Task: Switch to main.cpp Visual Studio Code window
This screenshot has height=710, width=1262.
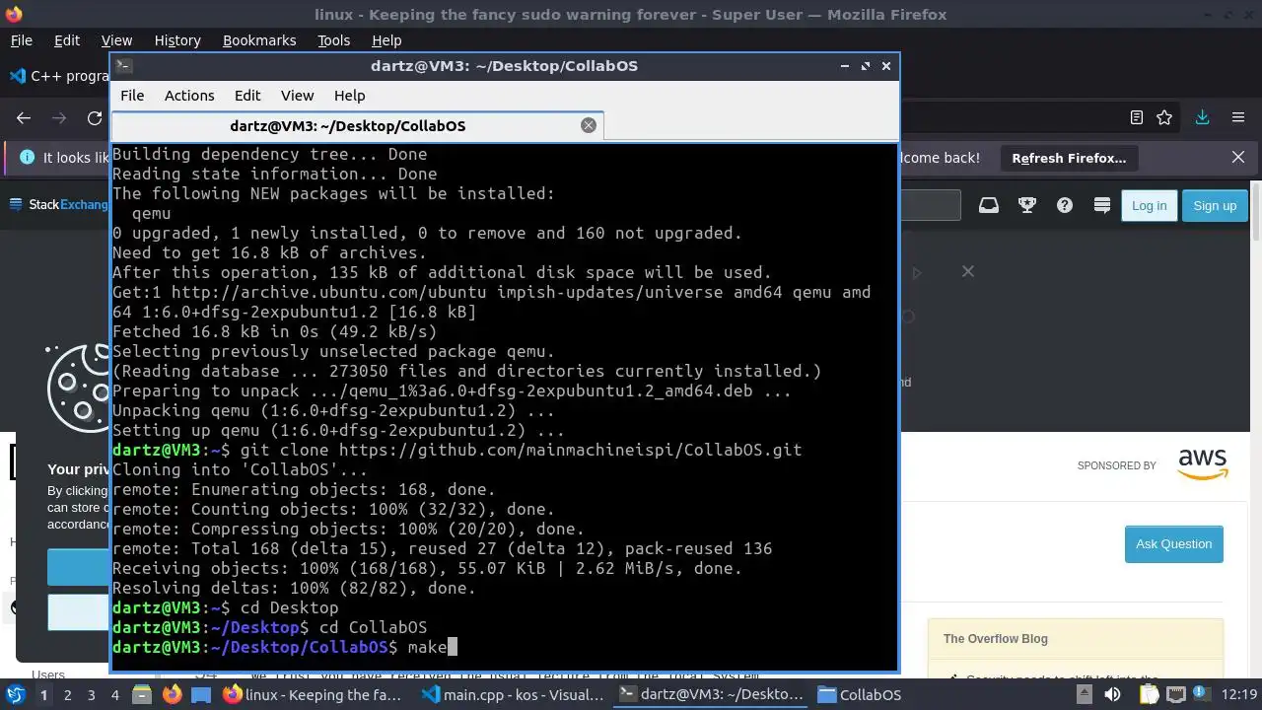Action: (512, 694)
